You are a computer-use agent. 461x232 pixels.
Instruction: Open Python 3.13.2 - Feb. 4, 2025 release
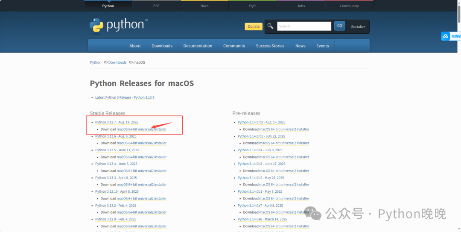pos(116,206)
